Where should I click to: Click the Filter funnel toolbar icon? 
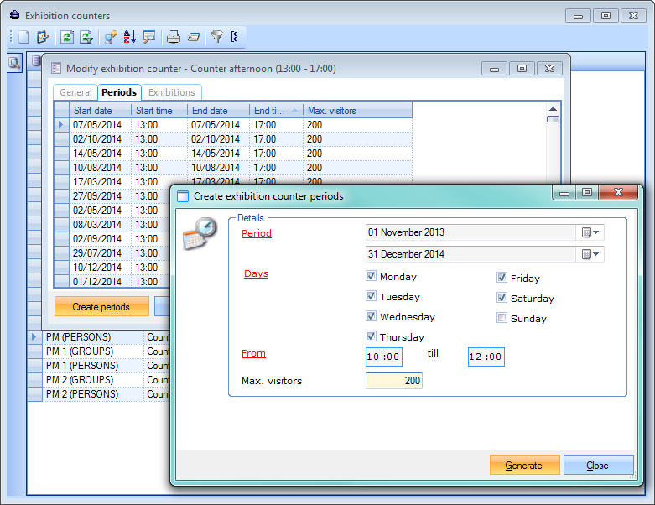[x=216, y=37]
